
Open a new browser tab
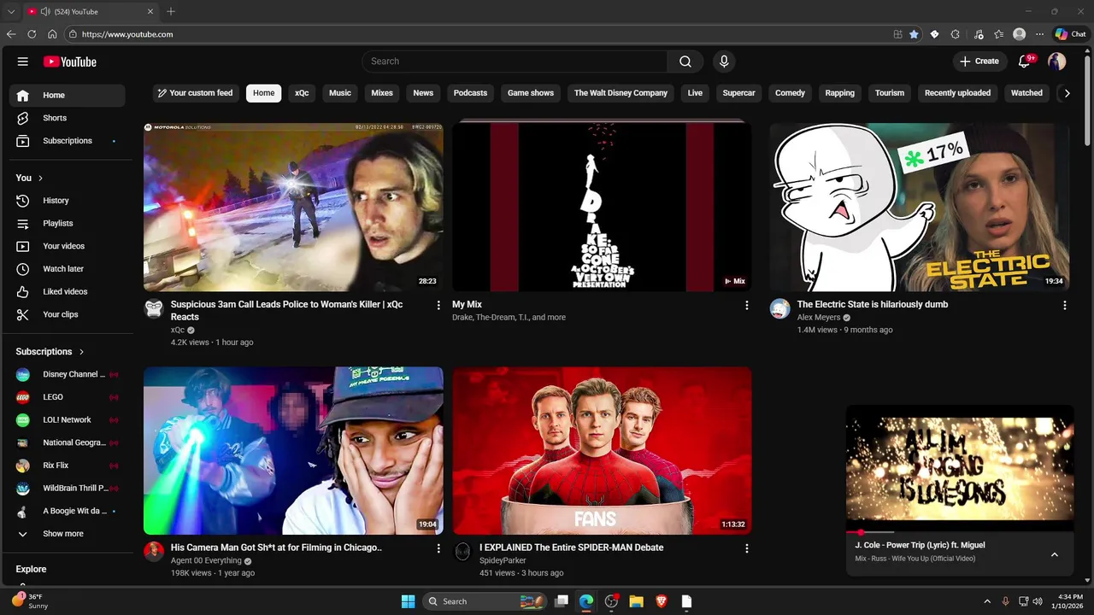coord(171,11)
